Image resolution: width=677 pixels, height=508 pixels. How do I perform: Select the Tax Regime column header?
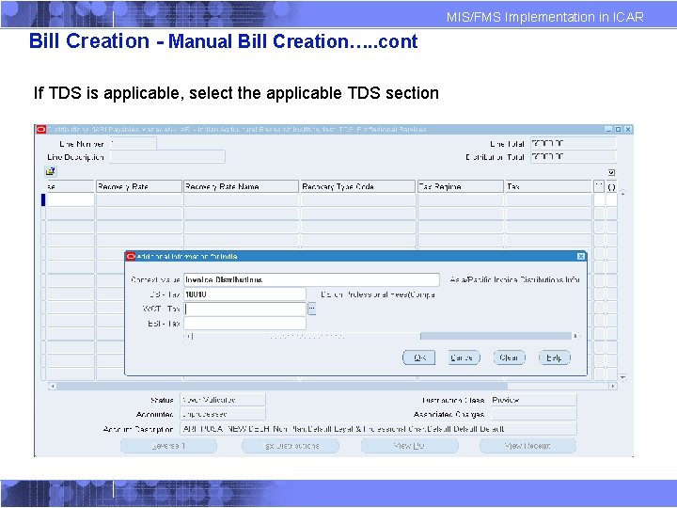[x=460, y=186]
